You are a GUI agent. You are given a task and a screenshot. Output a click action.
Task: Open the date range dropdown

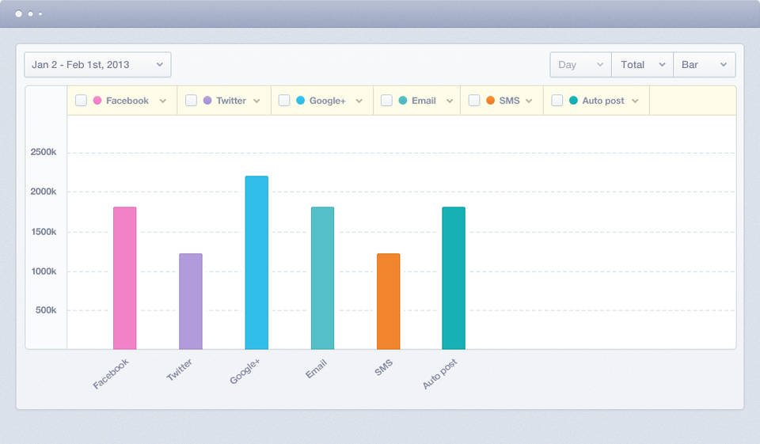click(x=97, y=65)
